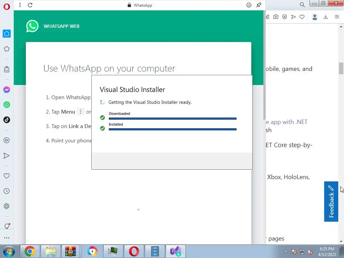Open File Explorer from the taskbar
The width and height of the screenshot is (344, 258).
click(x=51, y=251)
